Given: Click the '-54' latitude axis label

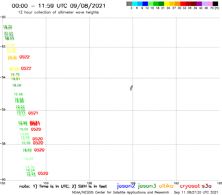Looking at the screenshot, I should pos(3,77).
